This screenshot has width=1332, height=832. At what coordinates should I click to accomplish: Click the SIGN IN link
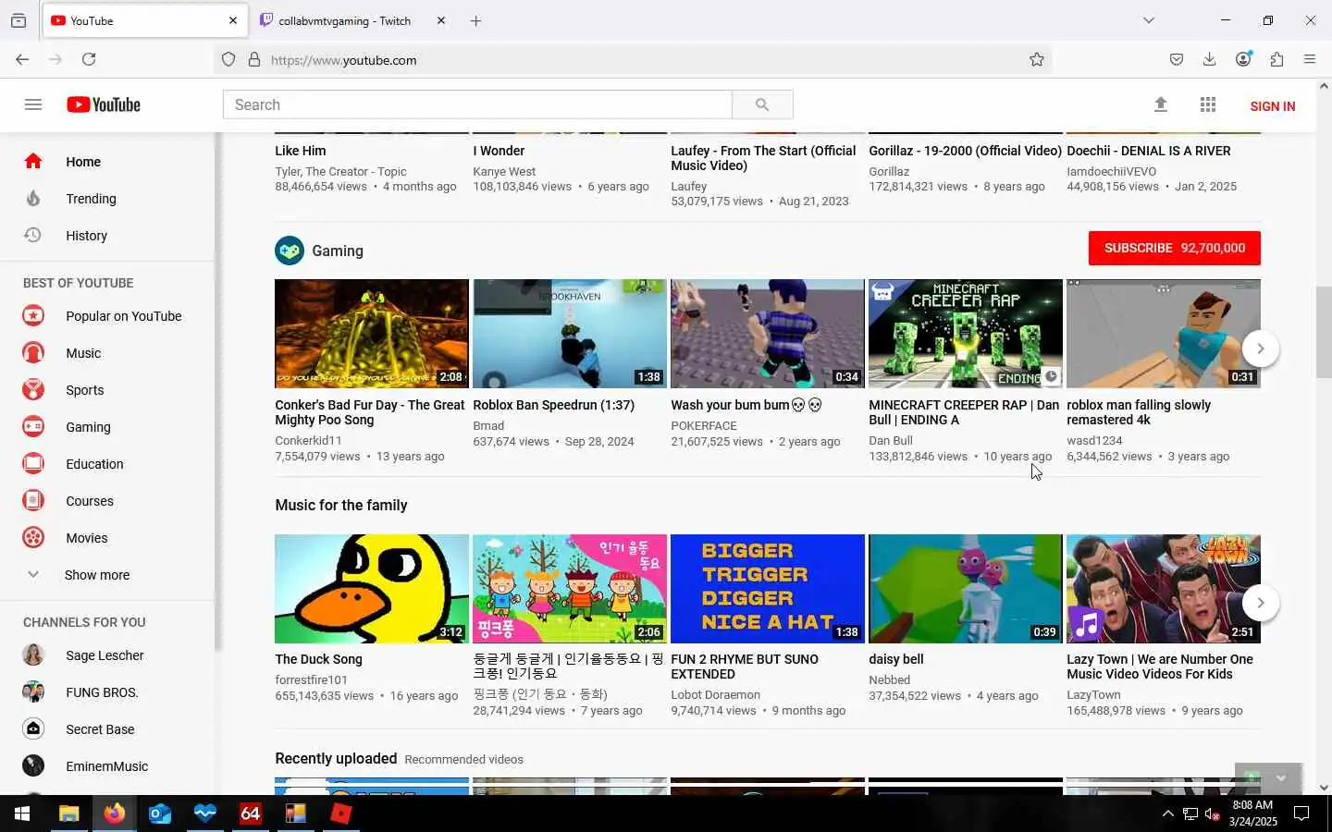[x=1272, y=106]
